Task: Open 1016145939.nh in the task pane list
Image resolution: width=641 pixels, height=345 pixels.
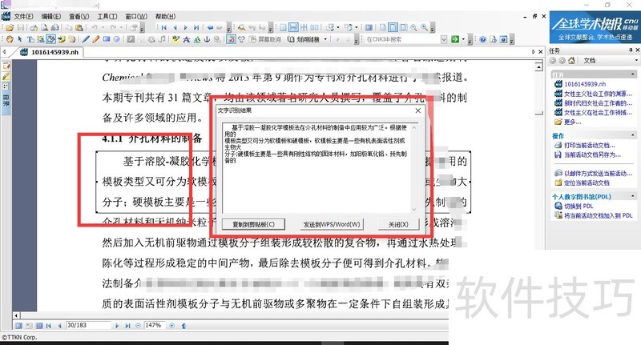Action: point(585,84)
